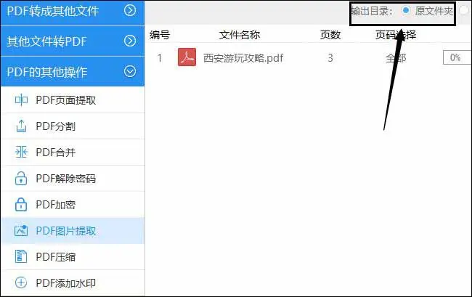Choose PDF加密 from the sidebar
The image size is (472, 297).
[x=73, y=204]
